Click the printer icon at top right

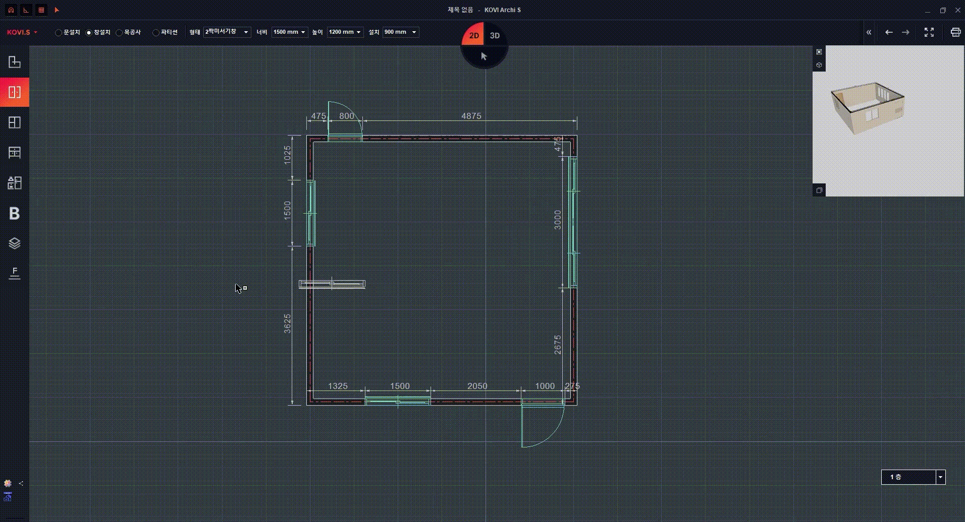pyautogui.click(x=955, y=32)
